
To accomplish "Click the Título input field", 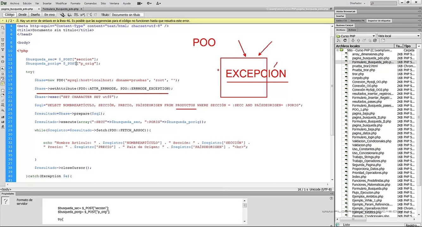I will click(x=127, y=15).
